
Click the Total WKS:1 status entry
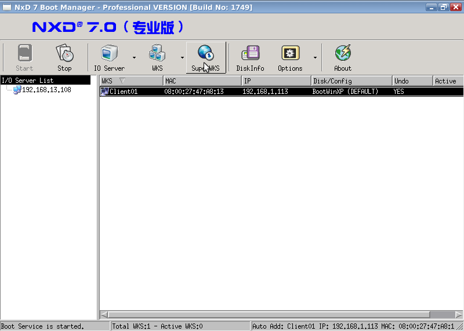(x=180, y=326)
